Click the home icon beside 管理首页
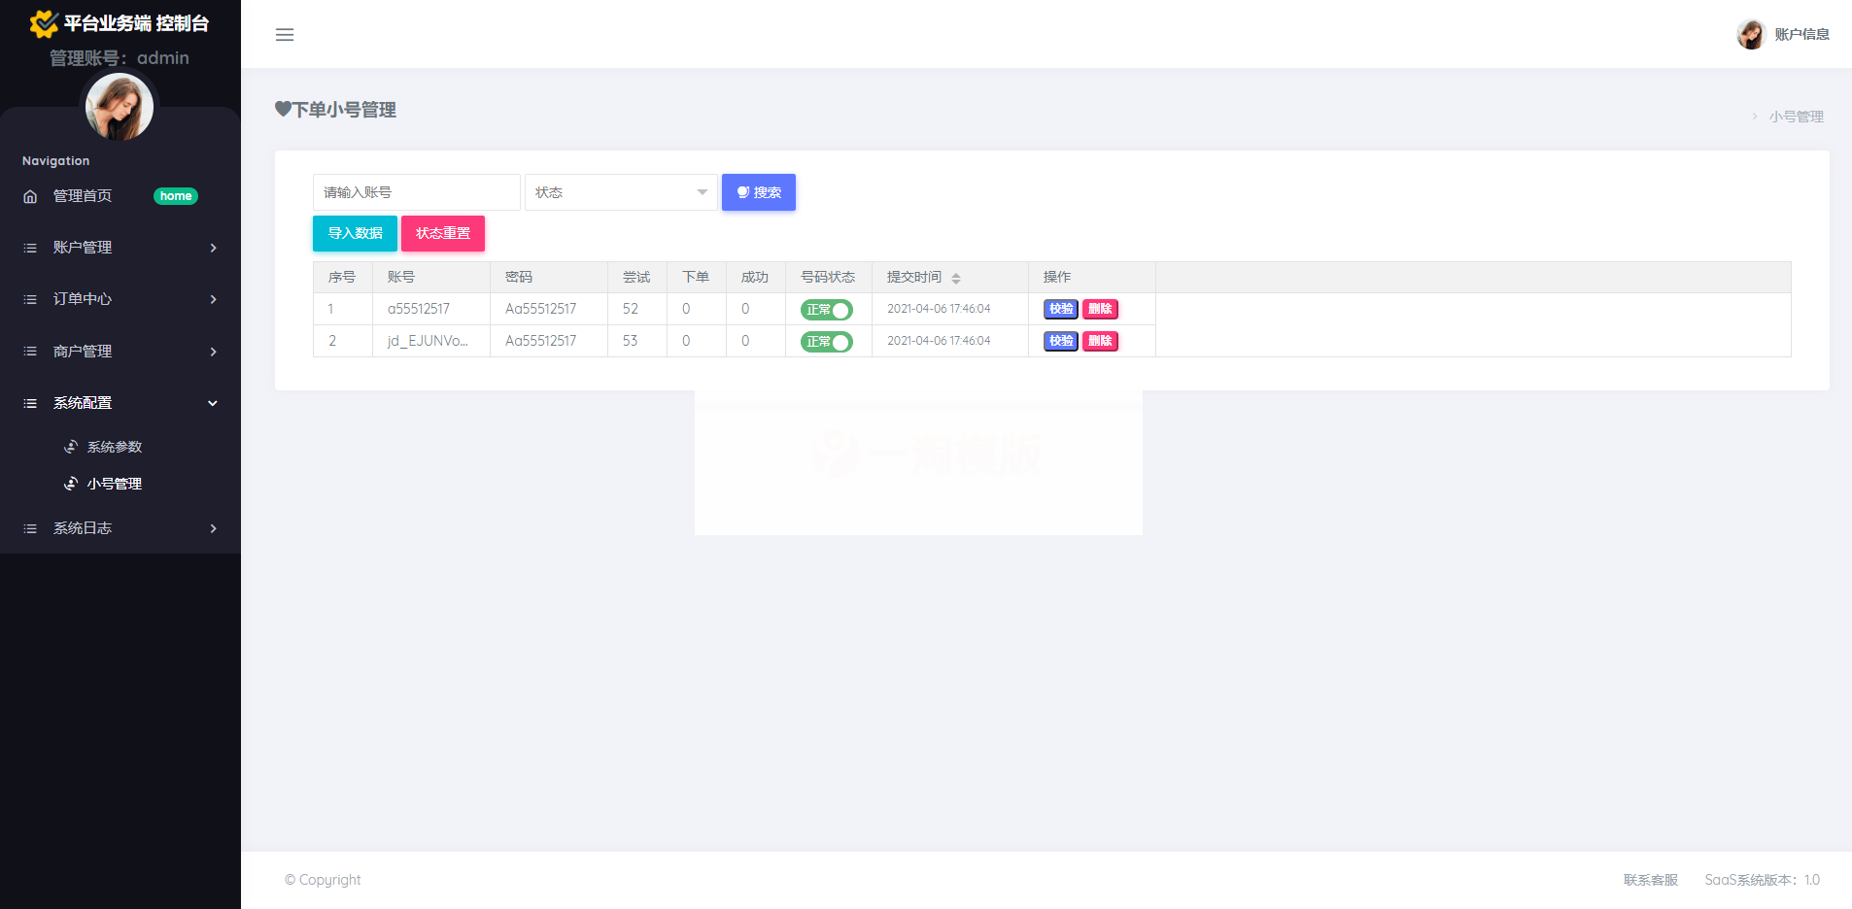The height and width of the screenshot is (909, 1852). click(x=30, y=196)
